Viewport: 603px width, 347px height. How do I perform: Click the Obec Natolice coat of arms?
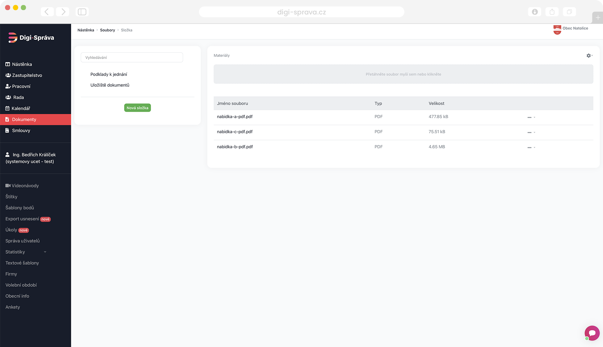coord(557,30)
